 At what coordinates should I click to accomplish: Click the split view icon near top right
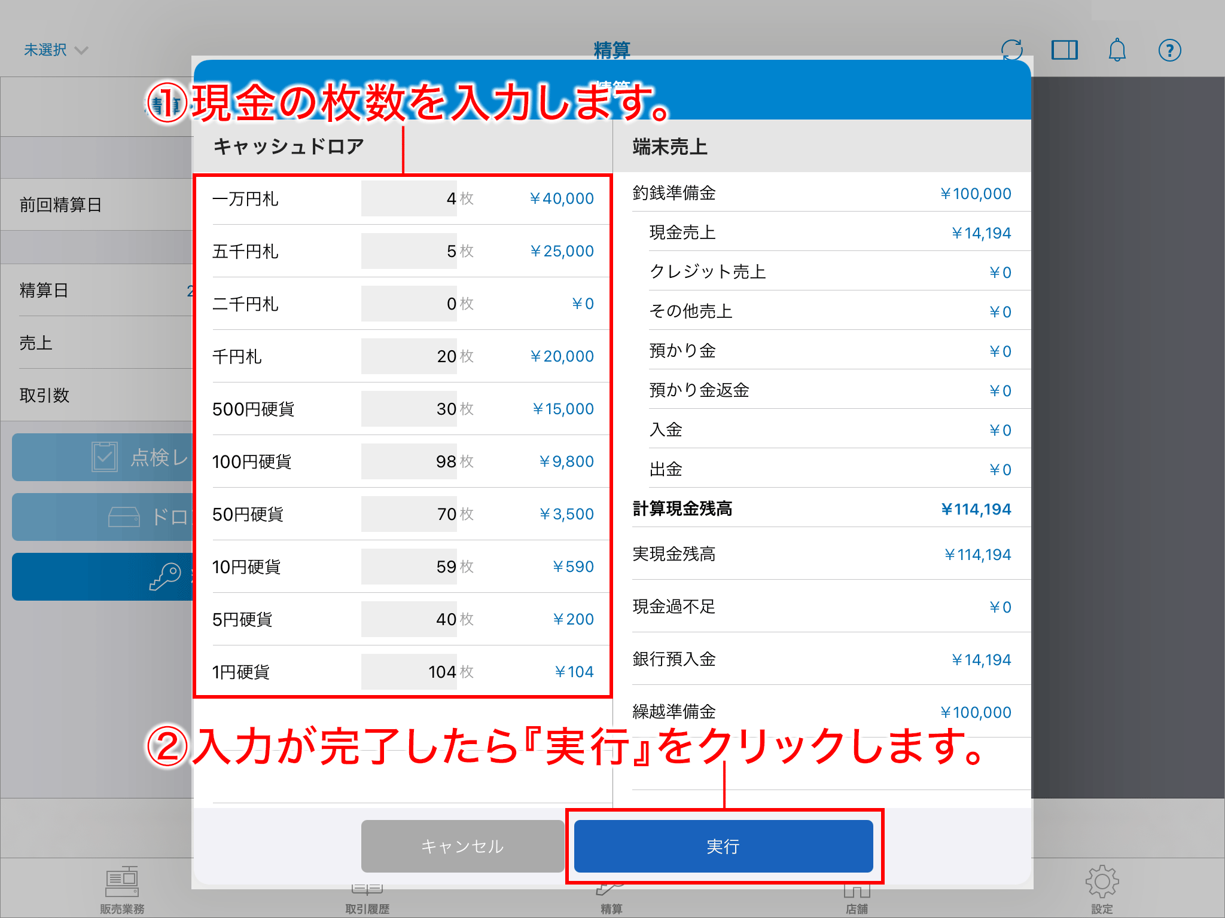click(x=1064, y=50)
